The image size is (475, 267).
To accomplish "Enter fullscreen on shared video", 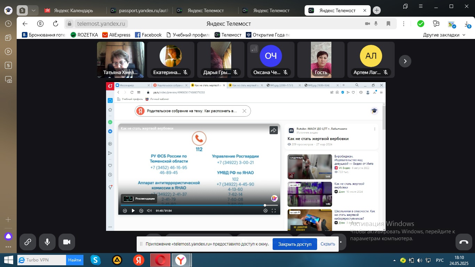I will tap(274, 211).
